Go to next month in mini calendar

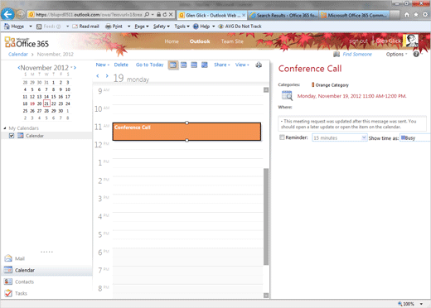(x=75, y=68)
